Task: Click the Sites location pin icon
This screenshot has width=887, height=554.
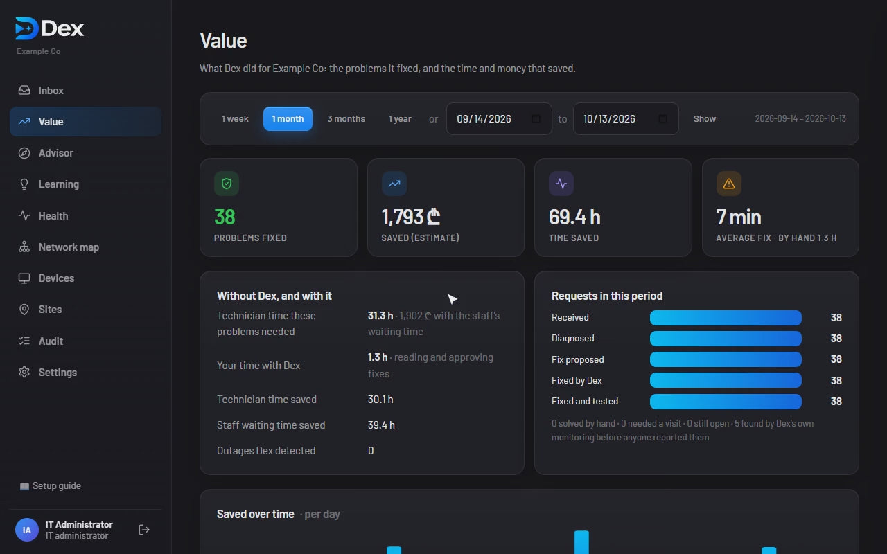Action: click(x=24, y=310)
